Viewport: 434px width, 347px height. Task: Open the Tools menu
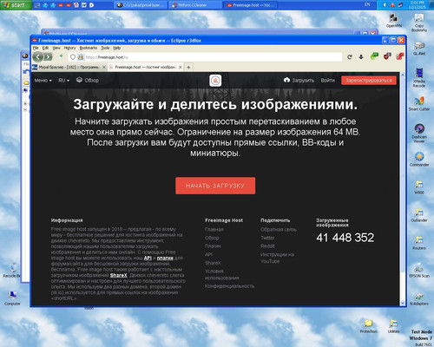pyautogui.click(x=105, y=48)
